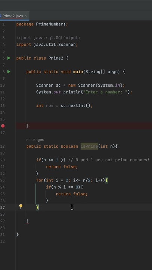Click line number 13 in the gutter
Image resolution: width=152 pixels, height=270 pixels.
coord(2,105)
